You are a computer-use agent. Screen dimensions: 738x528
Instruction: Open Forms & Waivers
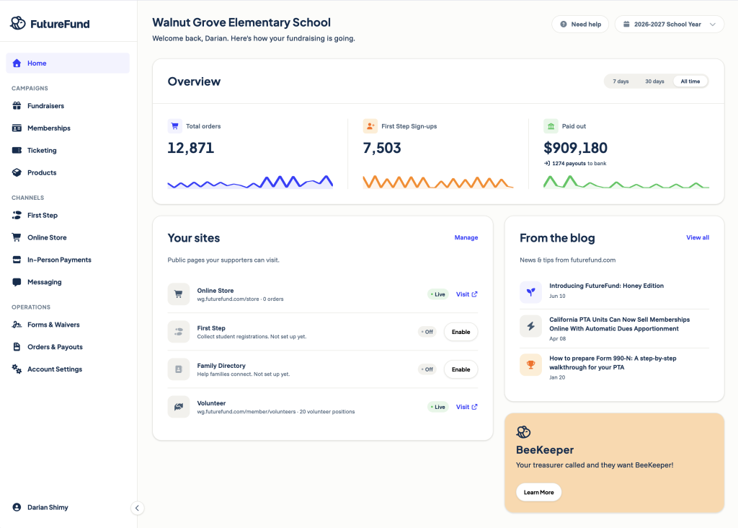[68, 325]
